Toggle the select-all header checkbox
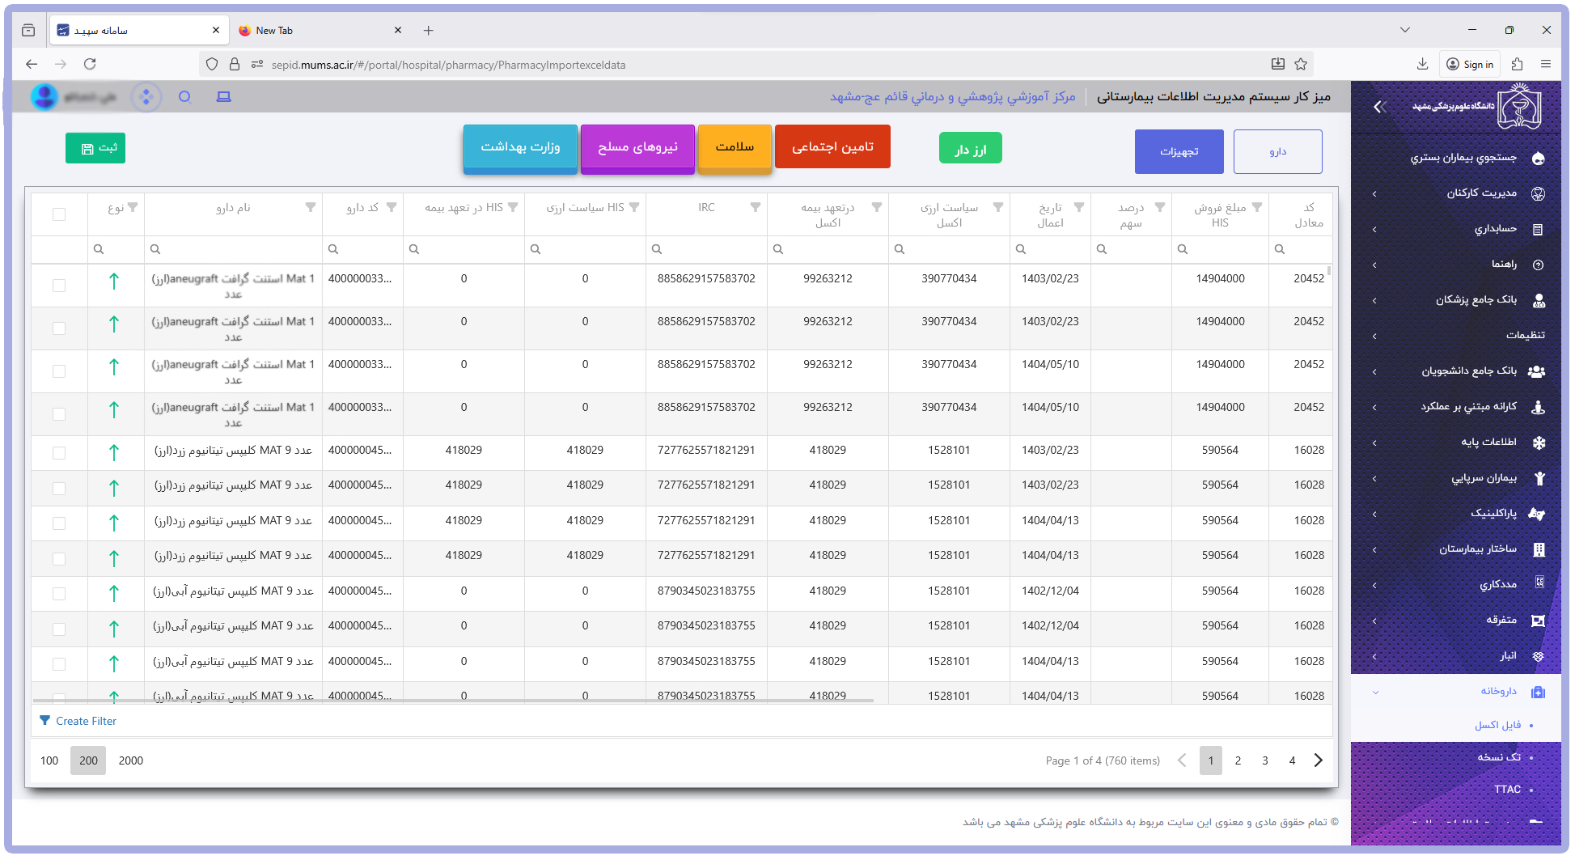1575x860 pixels. [59, 214]
